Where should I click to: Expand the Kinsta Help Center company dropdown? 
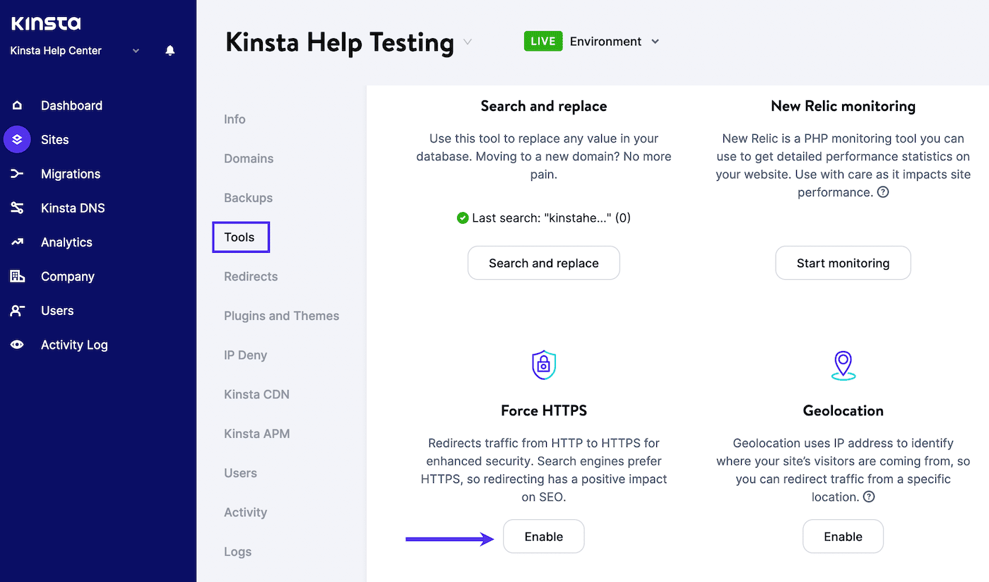[x=136, y=51]
